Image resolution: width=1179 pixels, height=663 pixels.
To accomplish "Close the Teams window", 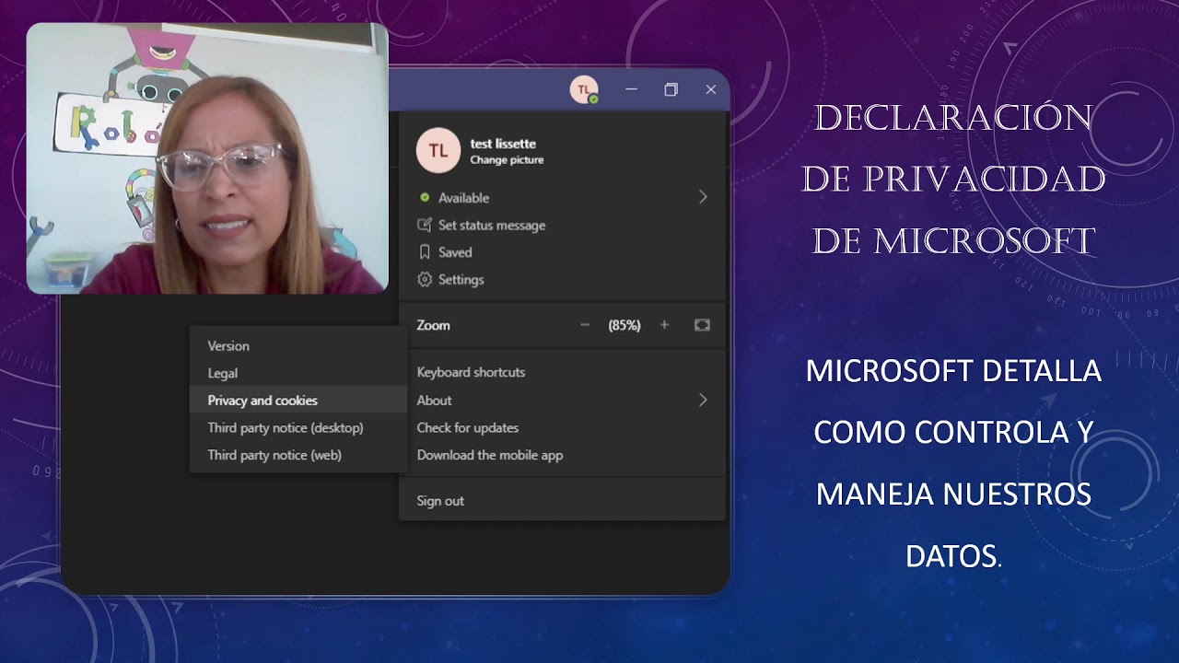I will click(x=711, y=89).
